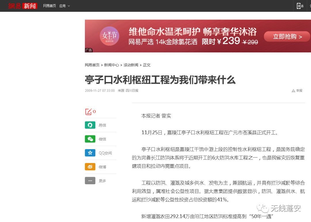Click the article headline 亭子口水利枢纽工程

(x=160, y=79)
